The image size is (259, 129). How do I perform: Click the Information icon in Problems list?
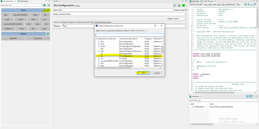(193, 107)
